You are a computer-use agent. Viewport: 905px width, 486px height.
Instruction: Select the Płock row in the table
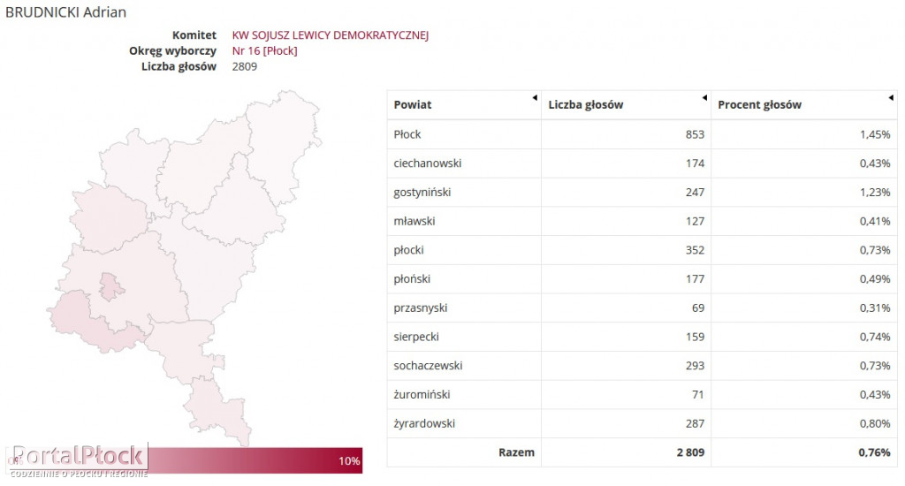(x=642, y=134)
